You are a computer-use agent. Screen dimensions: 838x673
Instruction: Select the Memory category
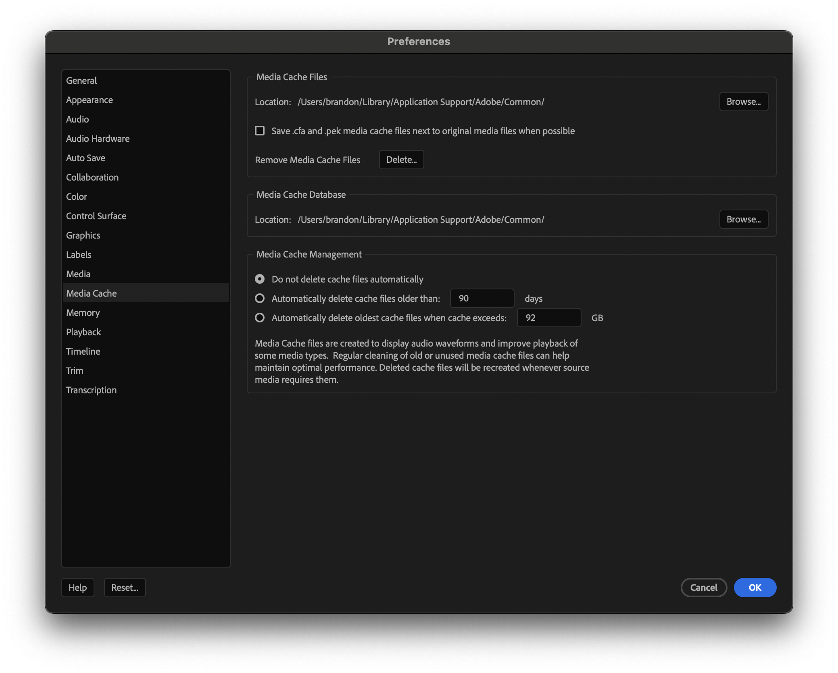pyautogui.click(x=83, y=313)
